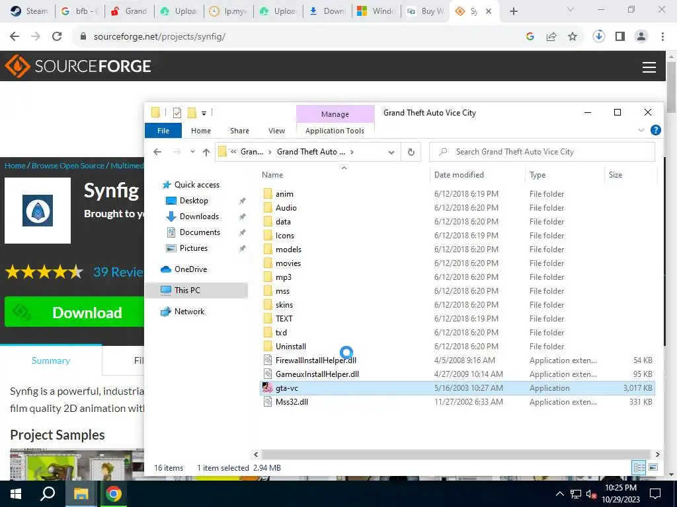This screenshot has width=677, height=507.
Task: Open Windows Start menu
Action: pos(16,494)
